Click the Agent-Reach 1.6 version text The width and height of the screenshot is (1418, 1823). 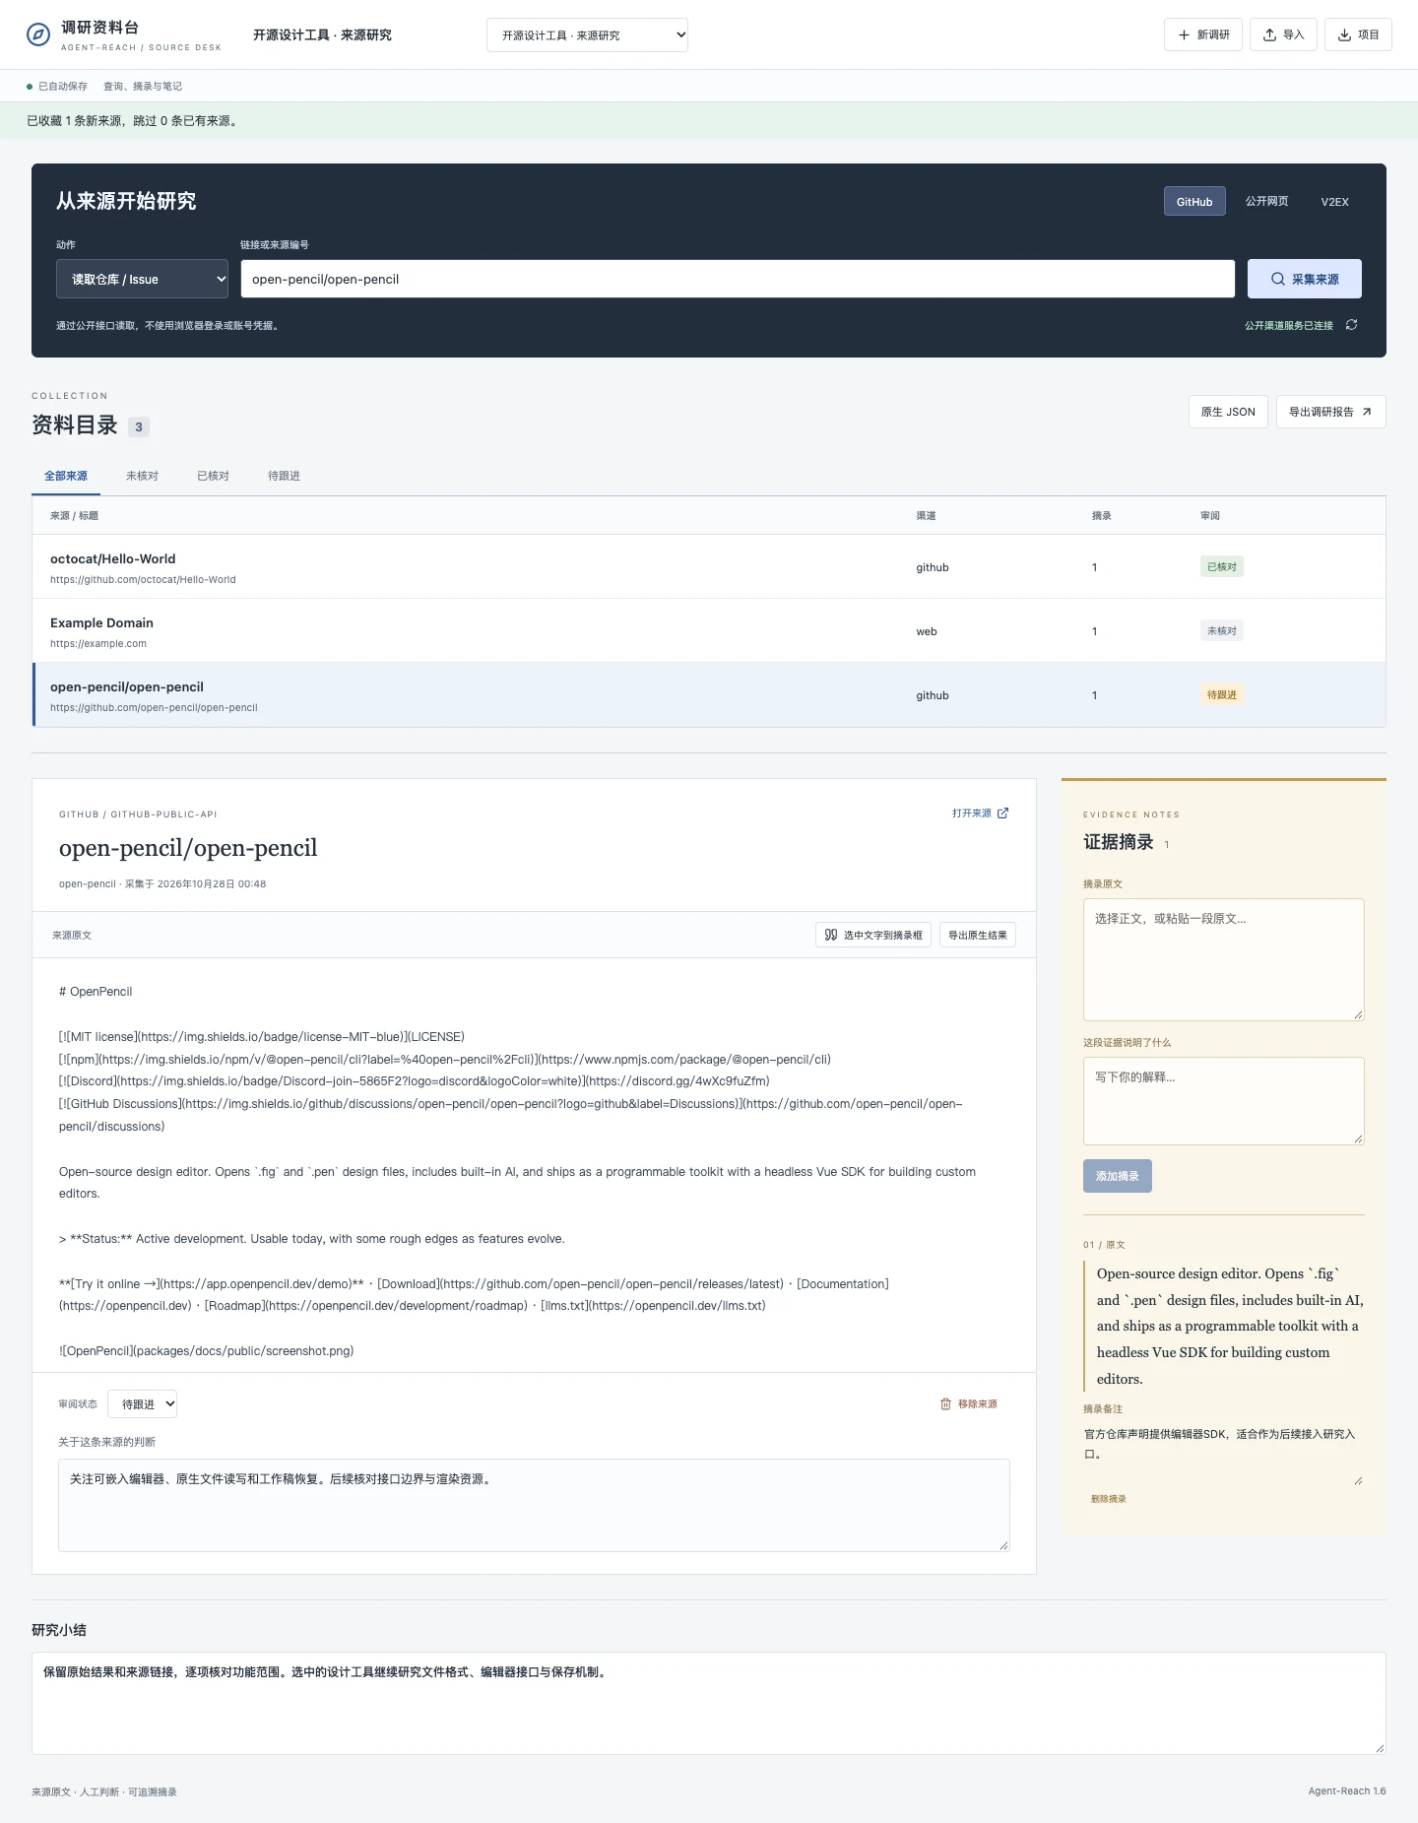tap(1346, 1791)
